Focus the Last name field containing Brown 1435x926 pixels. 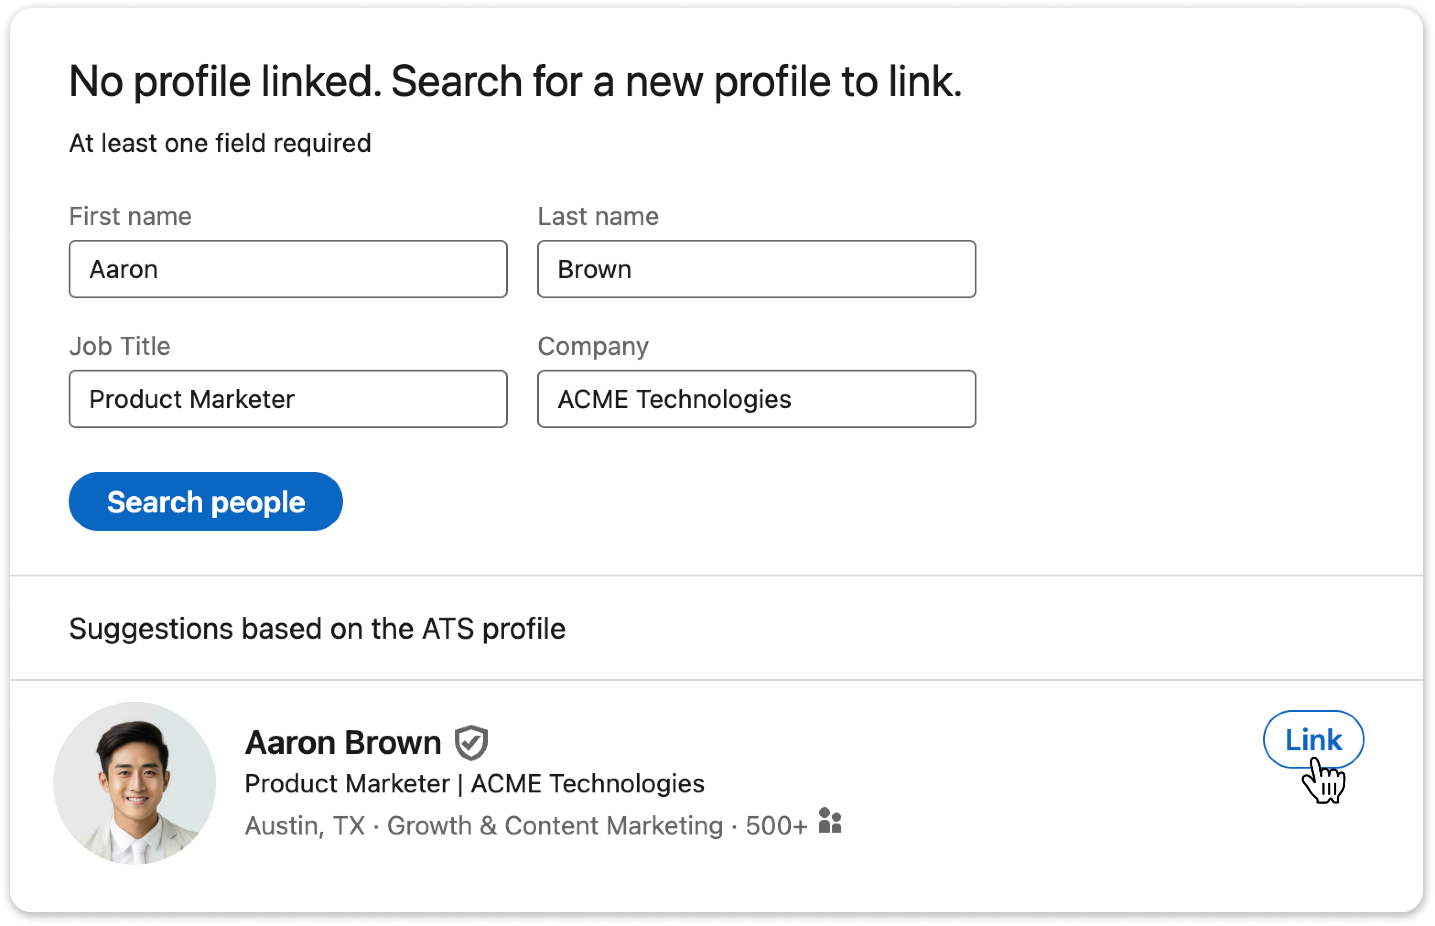756,269
